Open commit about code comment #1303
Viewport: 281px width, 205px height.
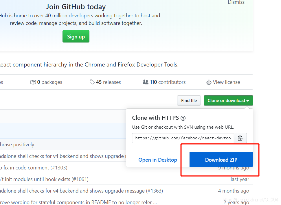tap(34, 168)
